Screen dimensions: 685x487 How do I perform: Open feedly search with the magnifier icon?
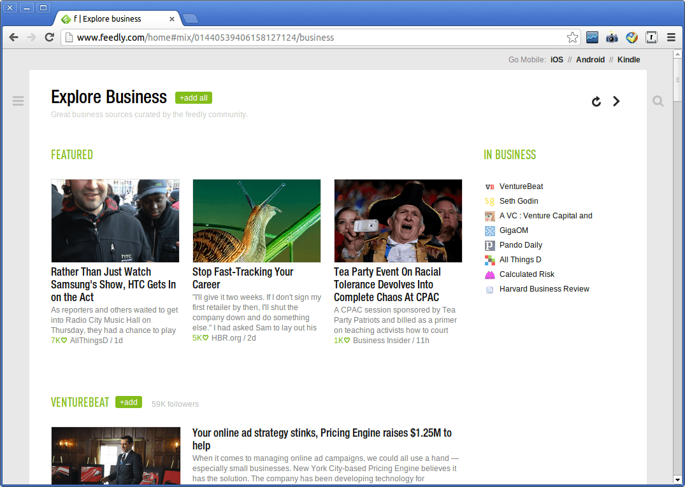658,101
